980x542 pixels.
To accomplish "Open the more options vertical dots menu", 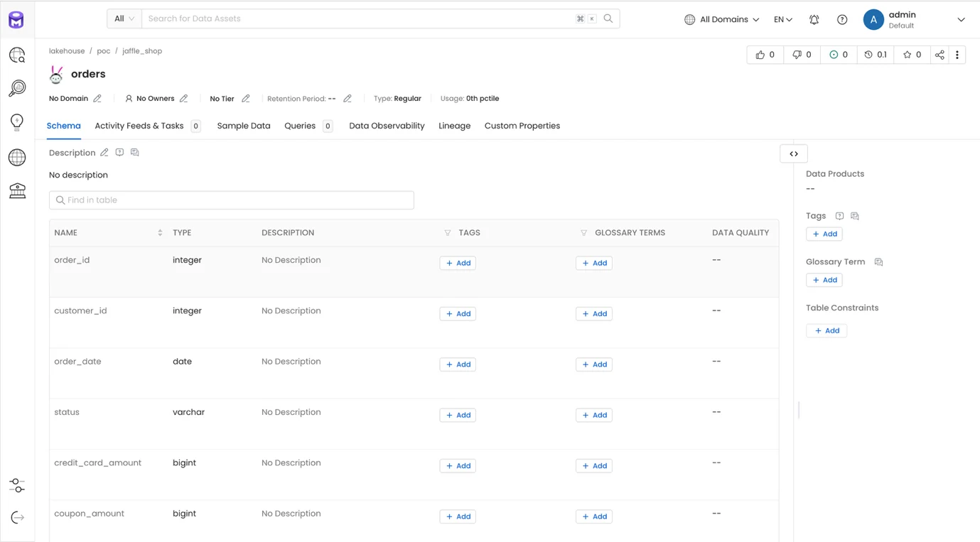I will [957, 55].
